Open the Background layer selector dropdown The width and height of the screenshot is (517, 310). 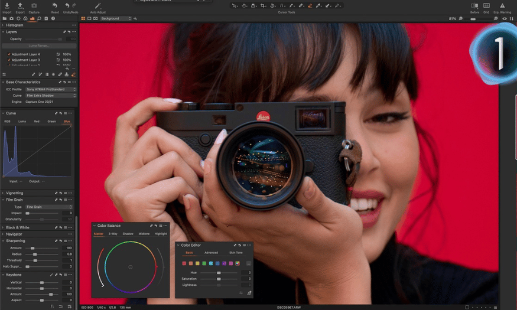[116, 18]
